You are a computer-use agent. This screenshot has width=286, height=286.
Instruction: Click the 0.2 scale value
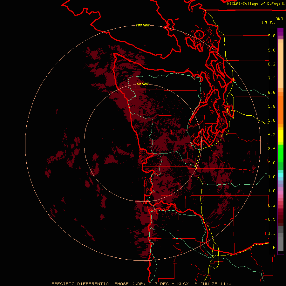(x=272, y=205)
